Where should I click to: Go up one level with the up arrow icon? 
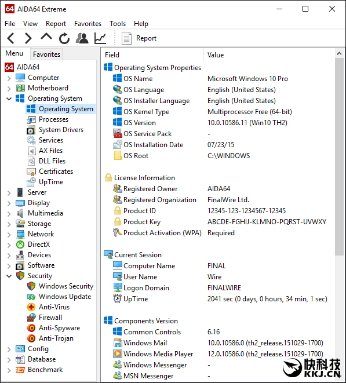click(46, 37)
